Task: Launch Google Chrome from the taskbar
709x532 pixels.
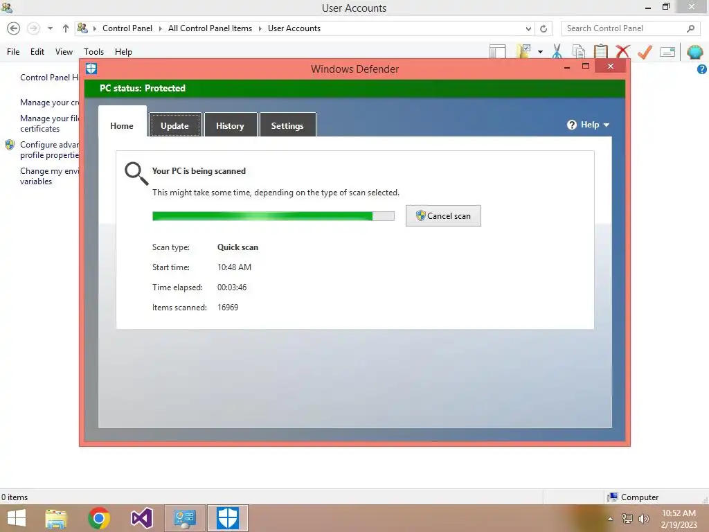Action: pyautogui.click(x=99, y=518)
